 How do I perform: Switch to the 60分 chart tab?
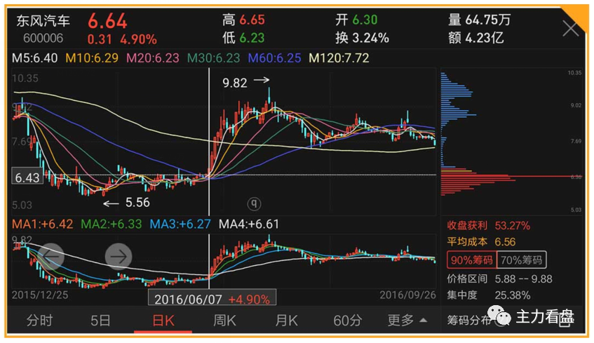pos(347,321)
